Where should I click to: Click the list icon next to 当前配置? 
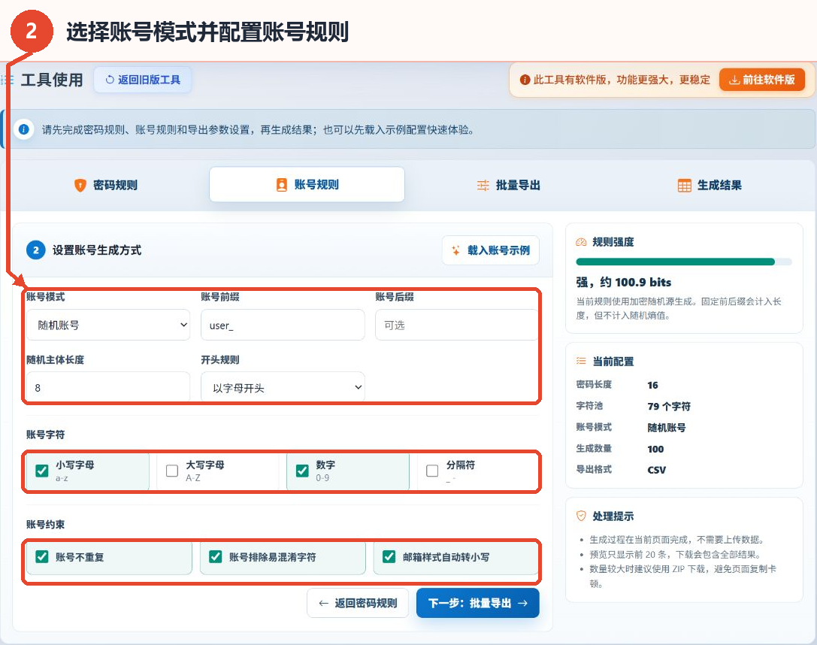[x=581, y=361]
